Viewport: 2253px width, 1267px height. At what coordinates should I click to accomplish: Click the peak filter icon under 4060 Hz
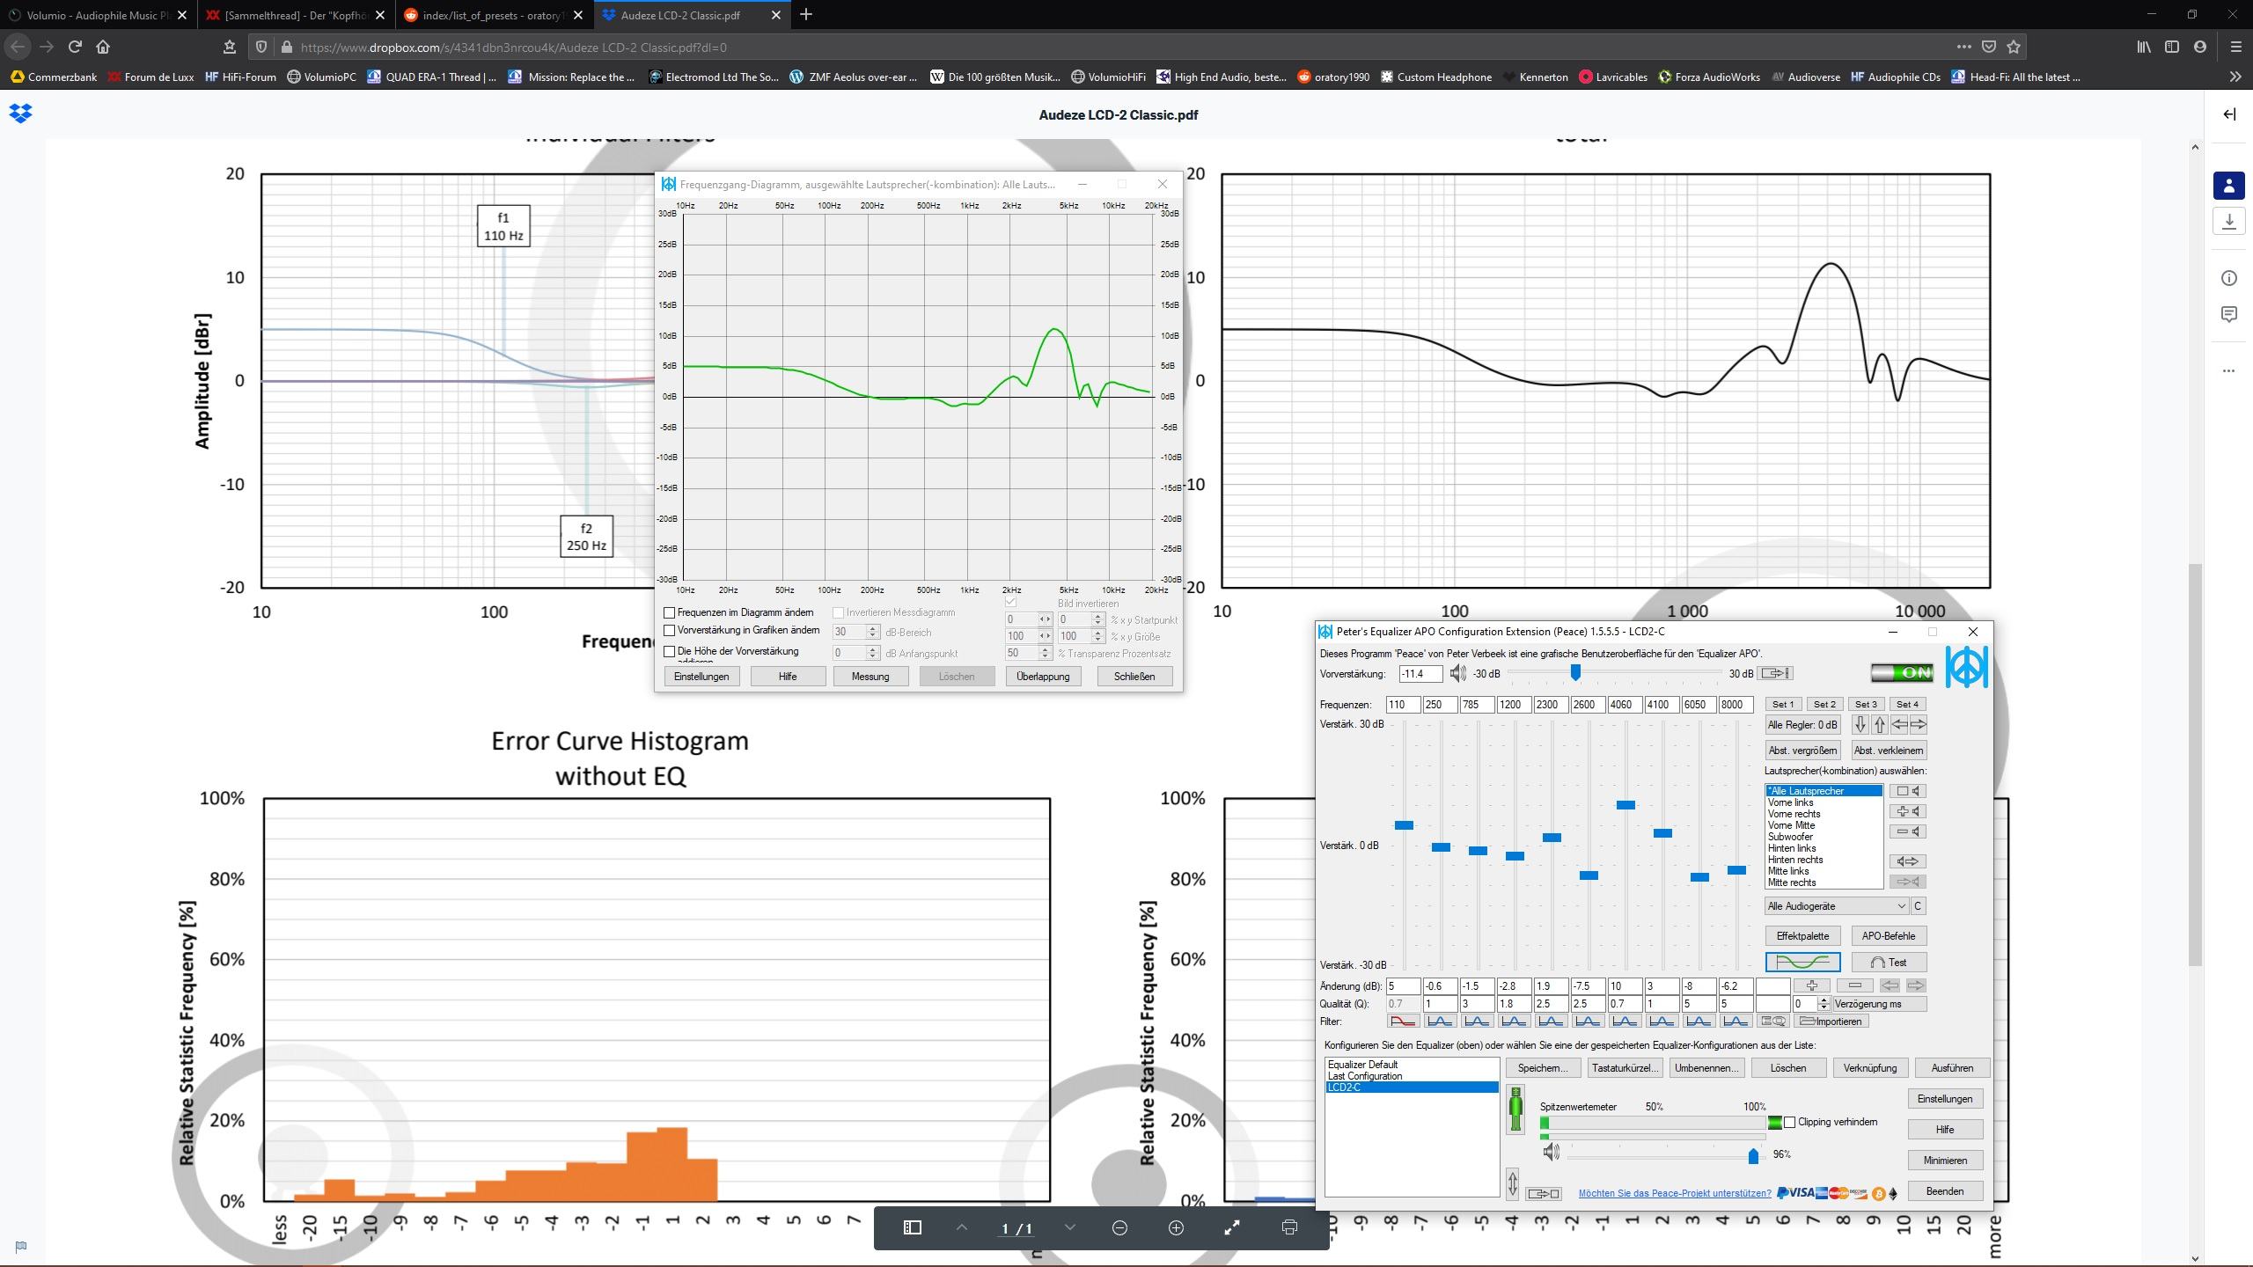click(1625, 1022)
